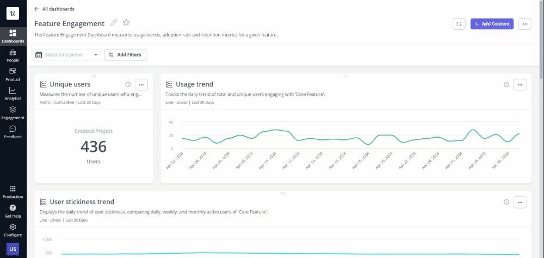Click the Unique users chart icon
The height and width of the screenshot is (258, 544).
(x=43, y=84)
